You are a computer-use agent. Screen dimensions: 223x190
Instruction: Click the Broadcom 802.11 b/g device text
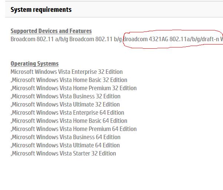(x=96, y=39)
